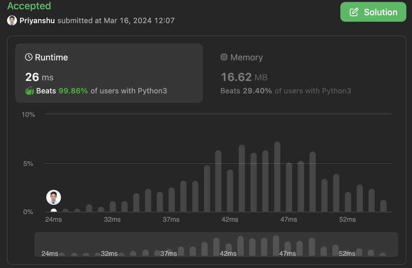The height and width of the screenshot is (268, 412).
Task: Click the mini overview range slider strip
Action: click(x=216, y=245)
